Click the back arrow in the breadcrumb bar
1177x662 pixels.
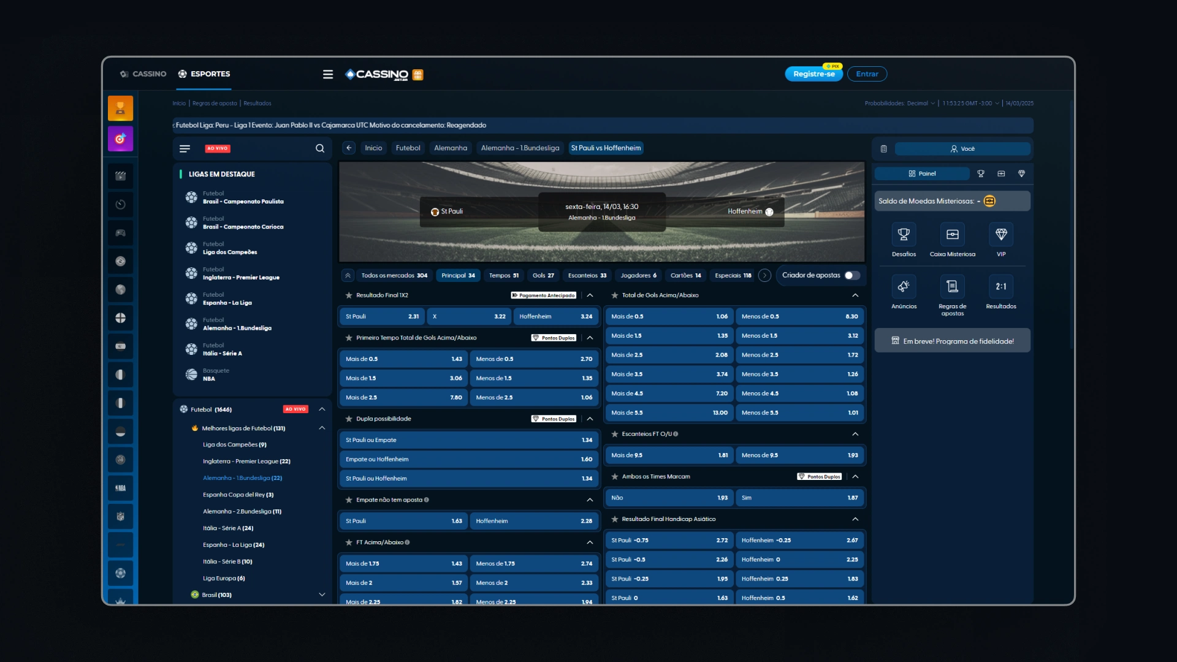click(348, 148)
